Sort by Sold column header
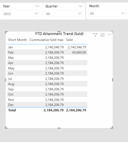 coord(69,40)
